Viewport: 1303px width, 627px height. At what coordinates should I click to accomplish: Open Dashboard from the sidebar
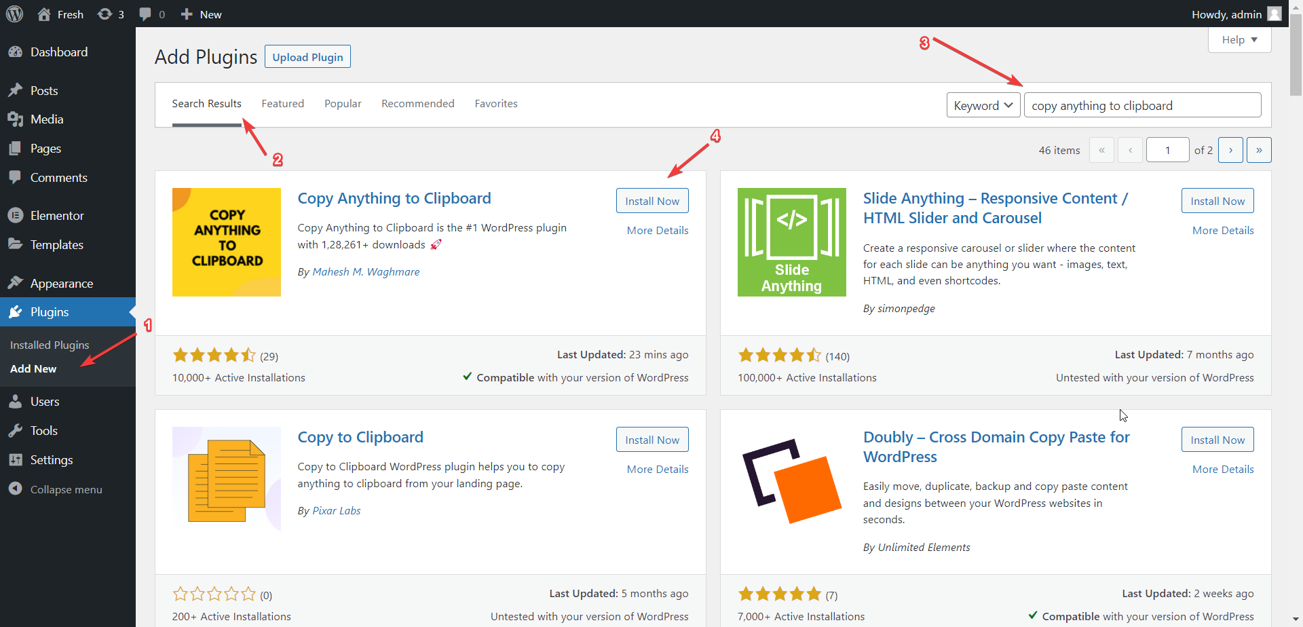pyautogui.click(x=68, y=52)
